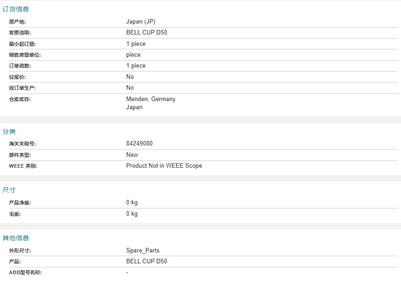The image size is (401, 281).
Task: Click the Japan warehouse stock entry
Action: [134, 107]
